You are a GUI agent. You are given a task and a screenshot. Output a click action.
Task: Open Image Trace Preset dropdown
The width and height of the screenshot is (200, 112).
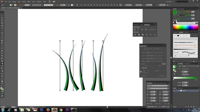point(154,53)
